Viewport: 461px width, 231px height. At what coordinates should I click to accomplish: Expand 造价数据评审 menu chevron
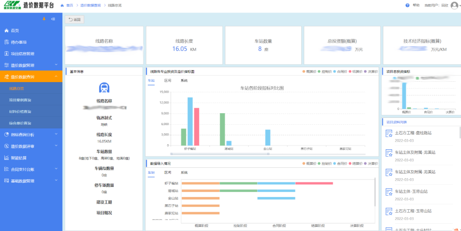coord(56,146)
